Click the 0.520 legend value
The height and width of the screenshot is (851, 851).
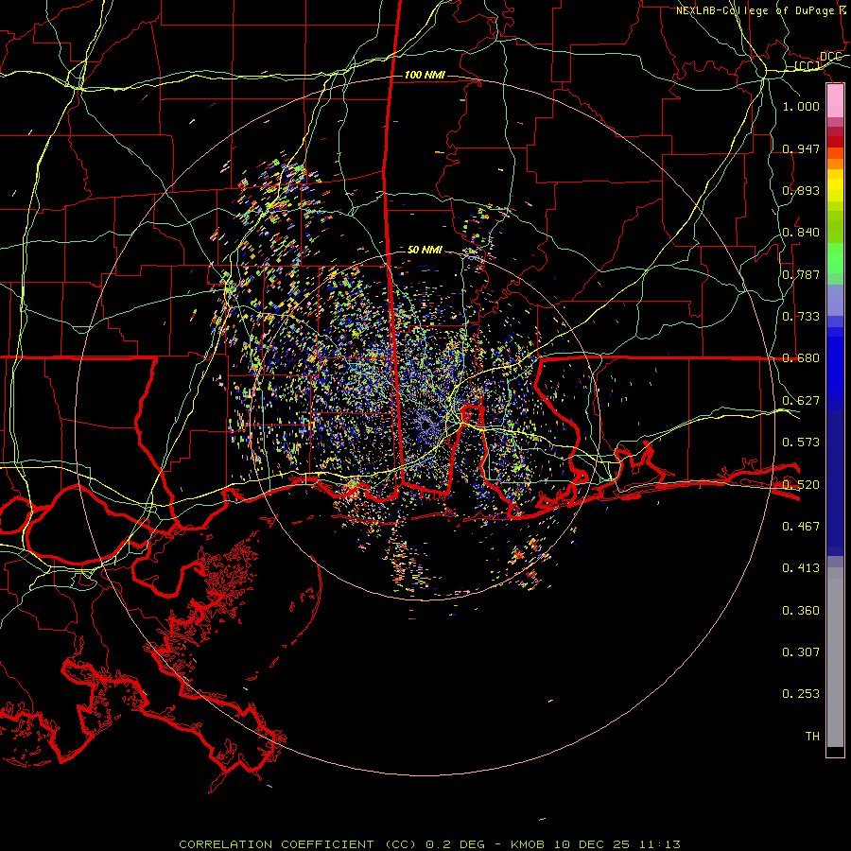click(801, 484)
